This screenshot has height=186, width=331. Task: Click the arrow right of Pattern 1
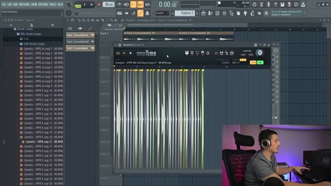[x=197, y=13]
